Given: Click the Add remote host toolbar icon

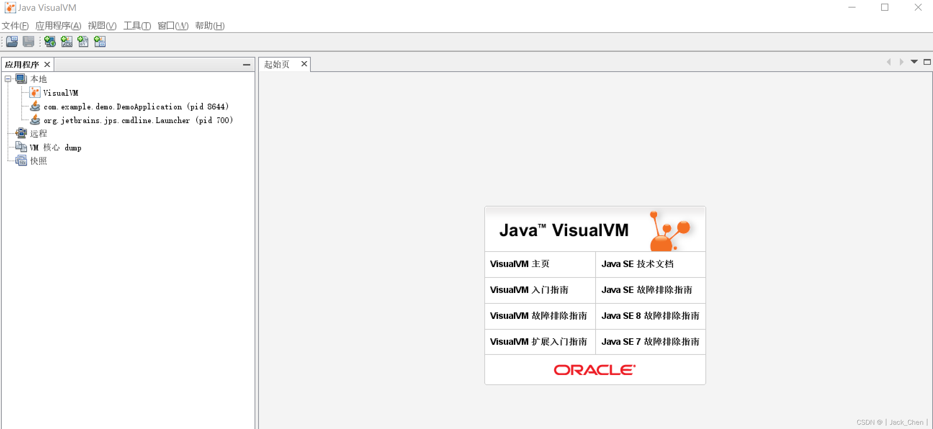Looking at the screenshot, I should coord(50,42).
